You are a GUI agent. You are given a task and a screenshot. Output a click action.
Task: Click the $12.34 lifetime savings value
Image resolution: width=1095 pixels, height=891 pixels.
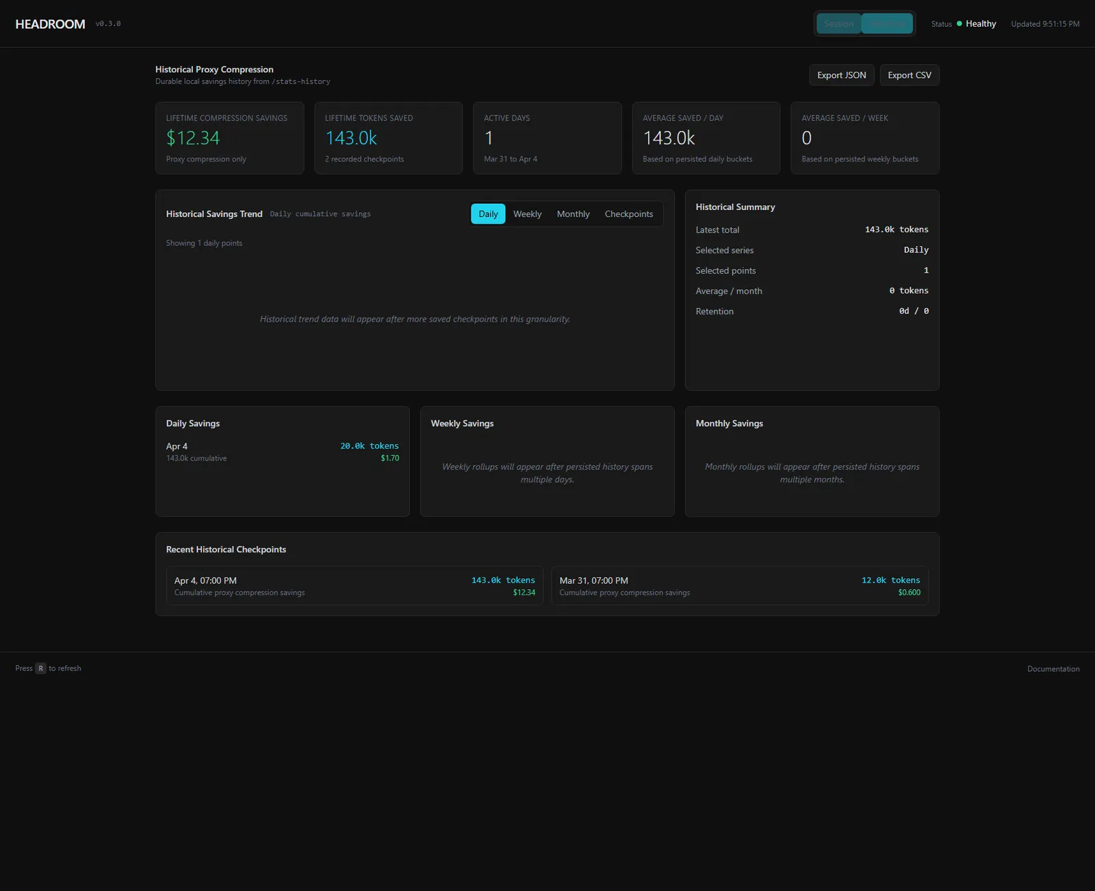click(193, 138)
